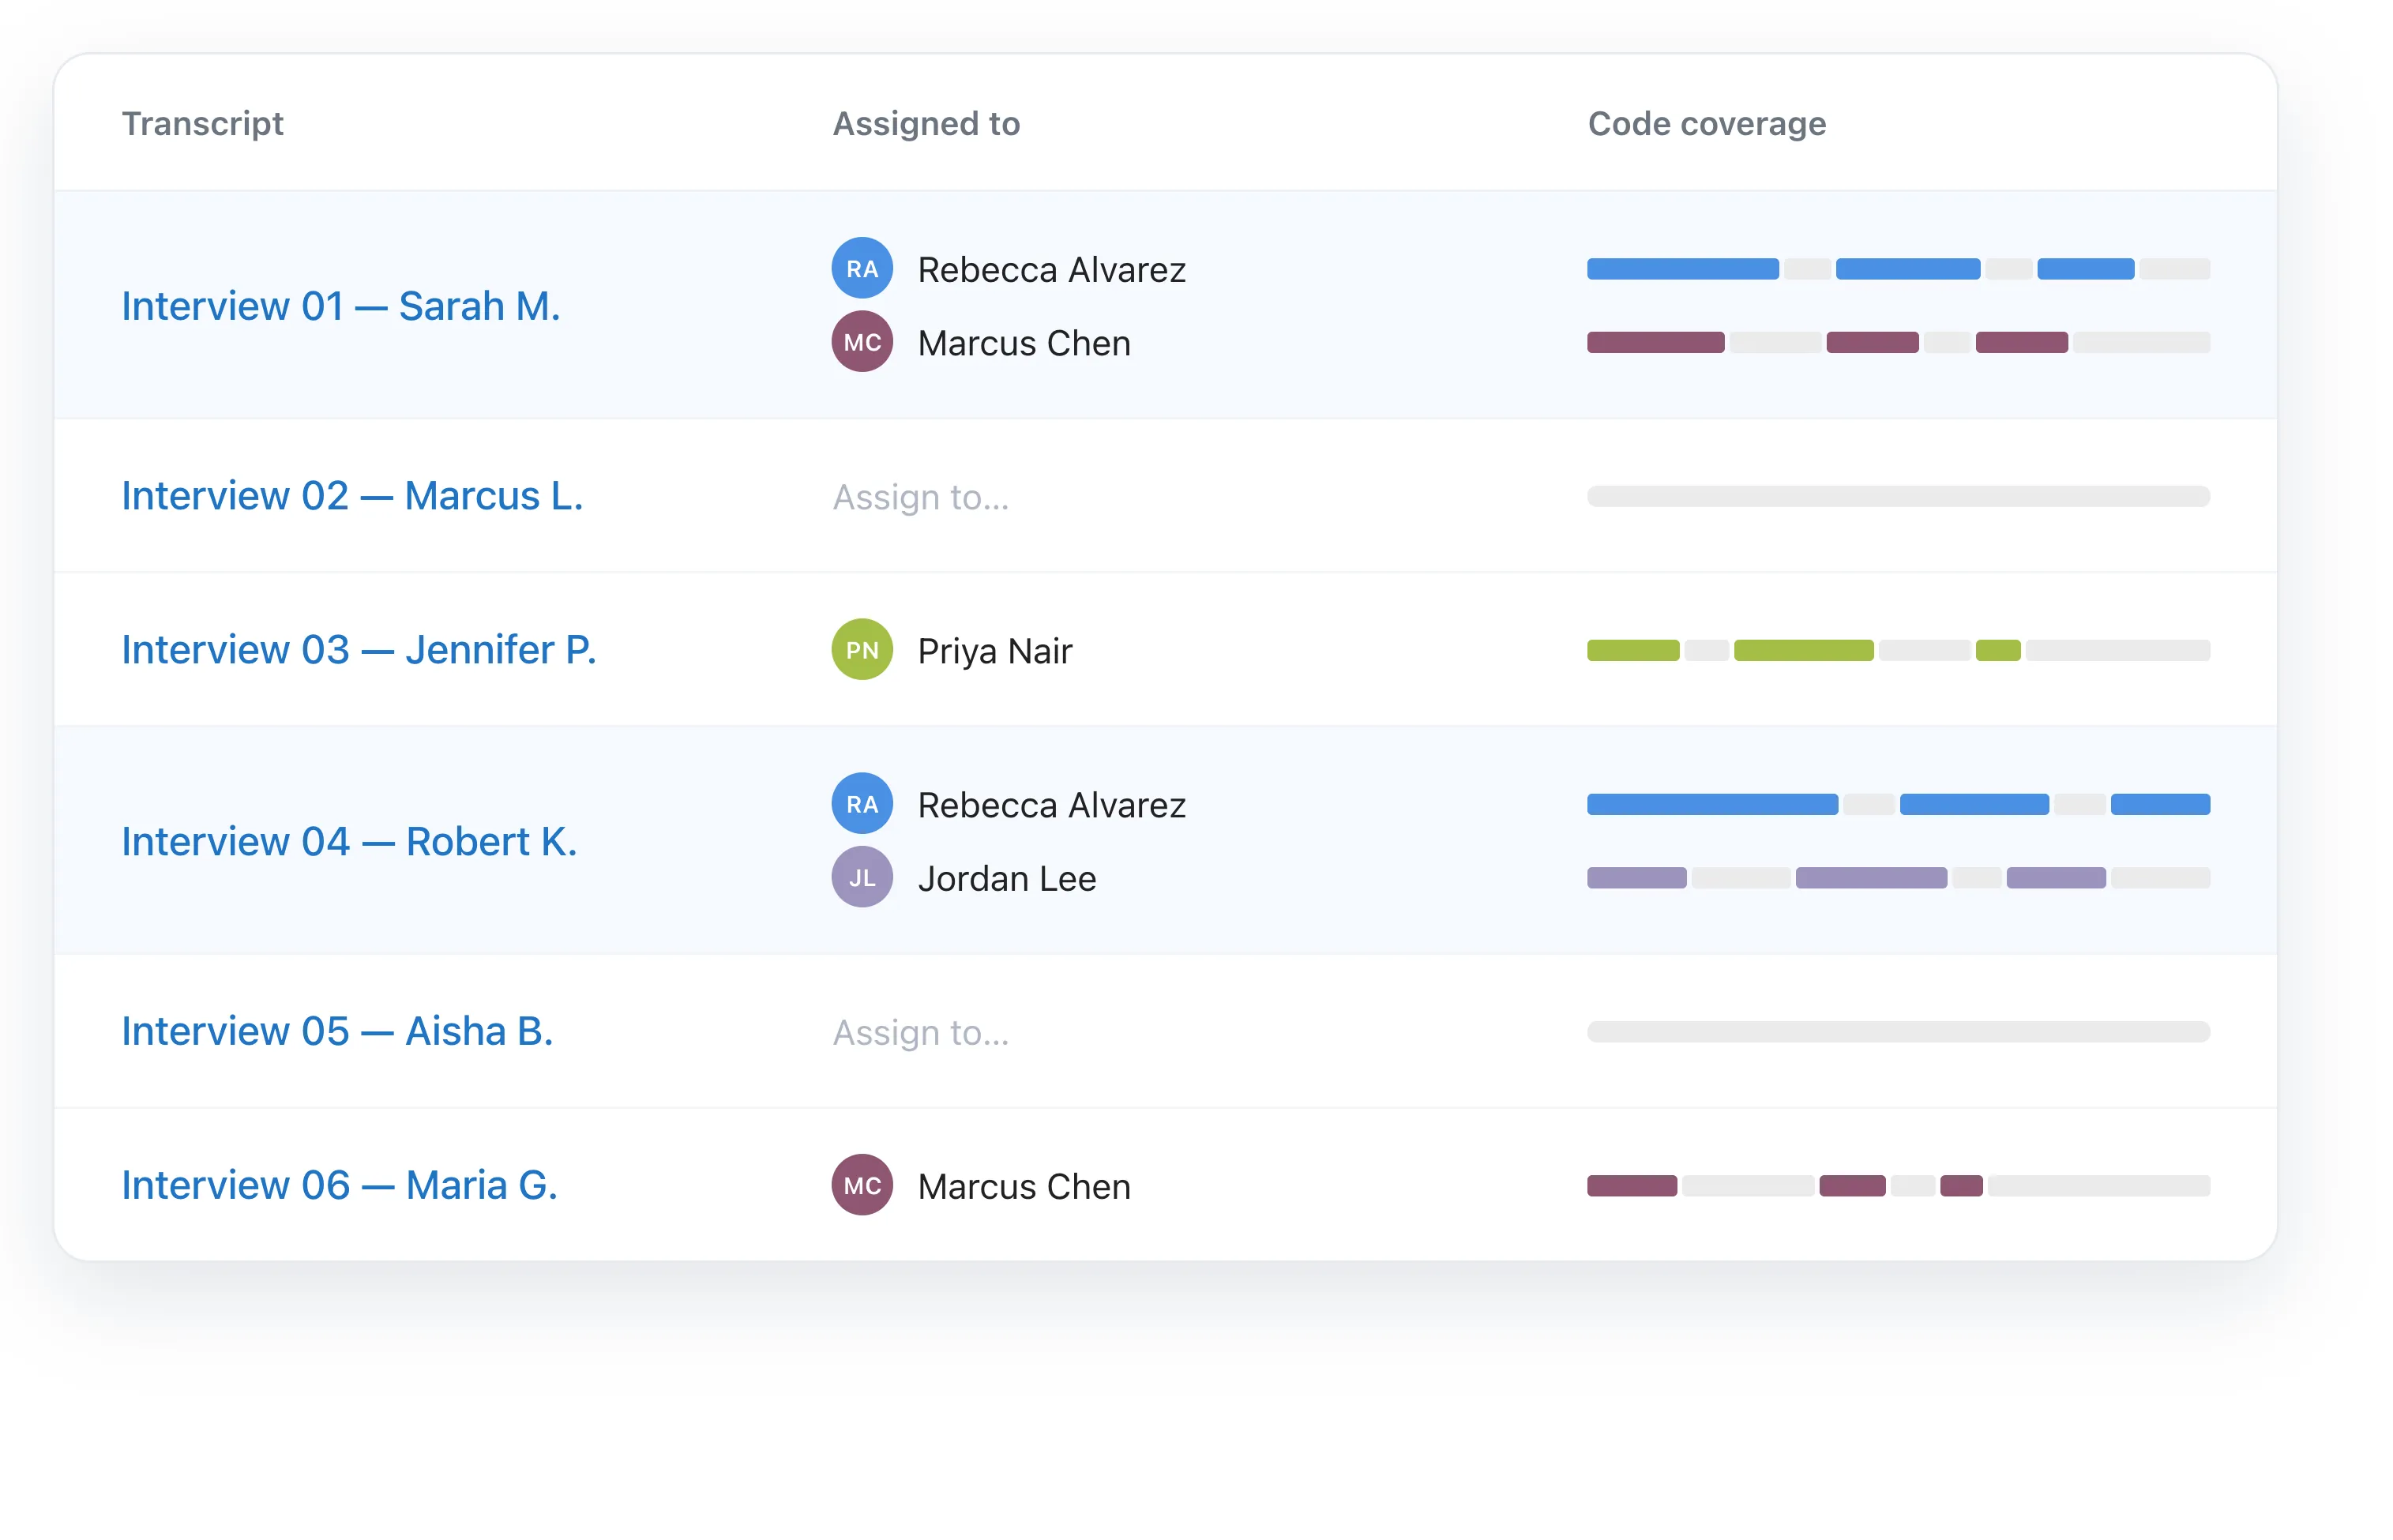Open 'Assign to...' for Interview 05
Image resolution: width=2393 pixels, height=1540 pixels.
coord(921,1032)
